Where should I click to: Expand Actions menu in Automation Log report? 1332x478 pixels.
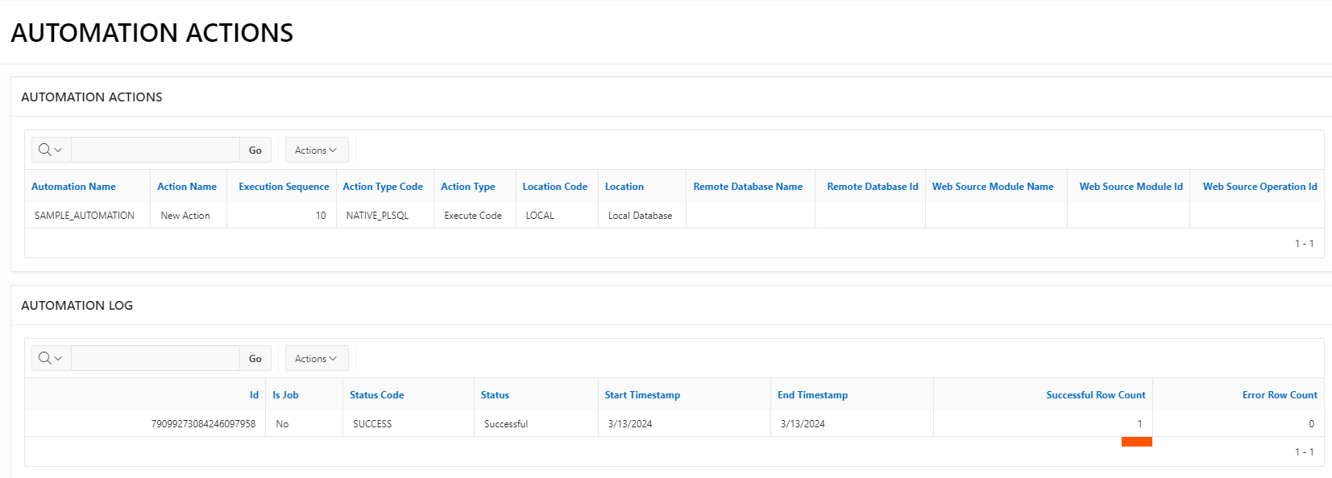click(316, 358)
